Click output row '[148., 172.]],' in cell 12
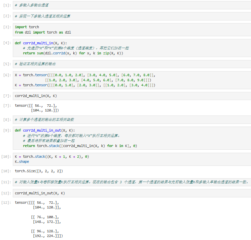The image size is (251, 240). [47, 222]
